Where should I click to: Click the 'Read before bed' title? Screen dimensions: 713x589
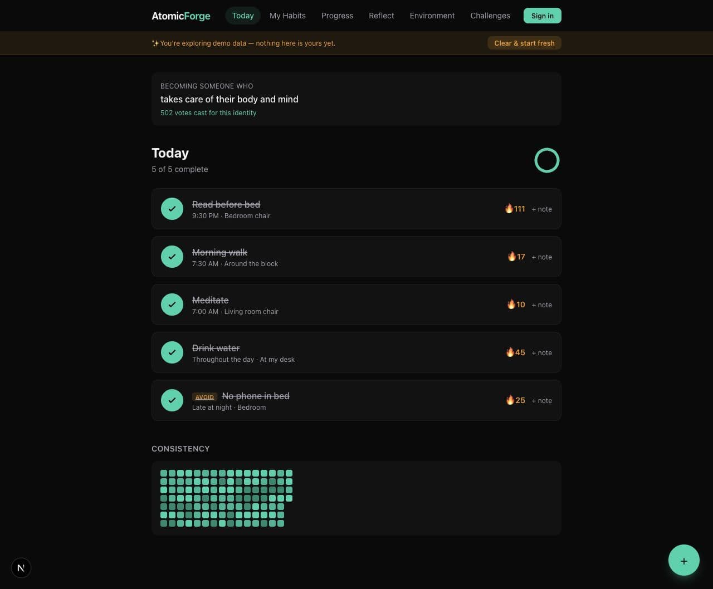[226, 204]
